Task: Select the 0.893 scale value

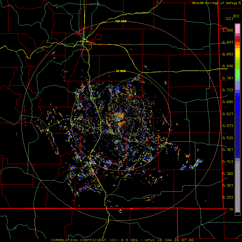Action: (x=228, y=54)
